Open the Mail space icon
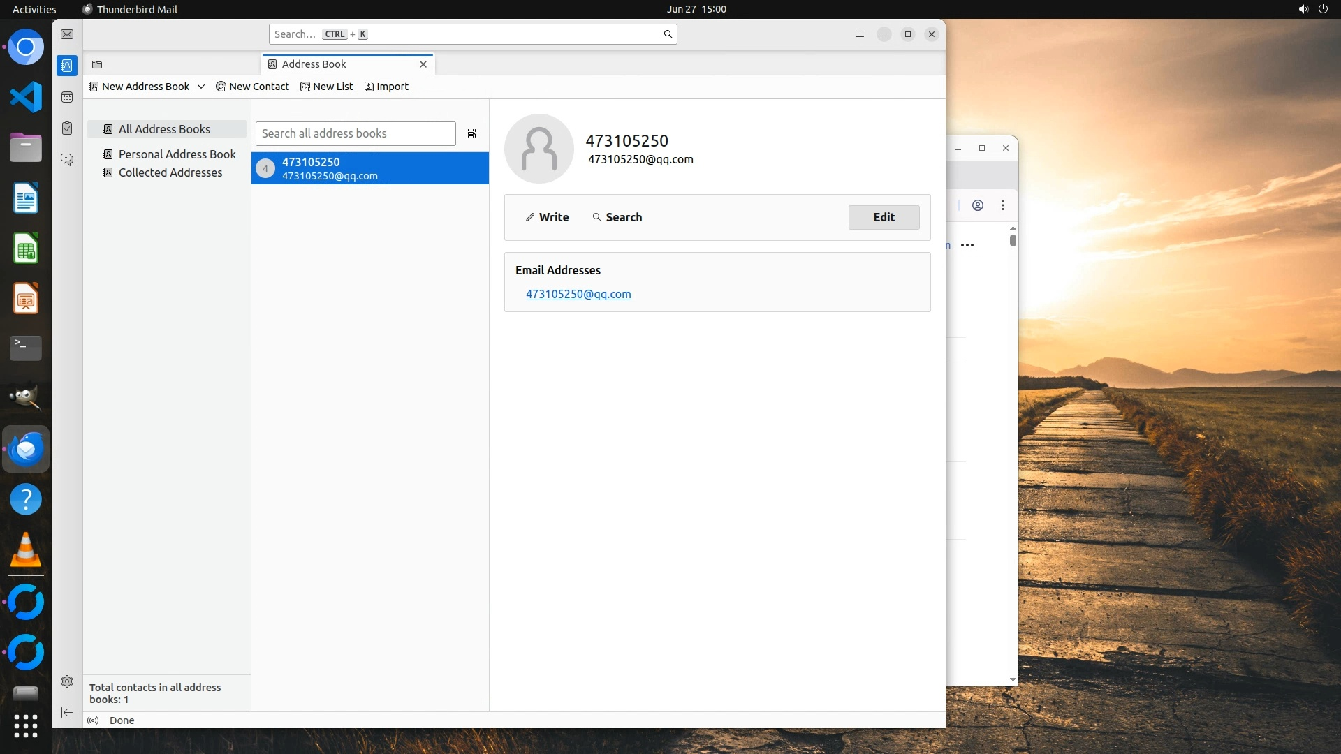This screenshot has height=754, width=1341. click(x=67, y=34)
